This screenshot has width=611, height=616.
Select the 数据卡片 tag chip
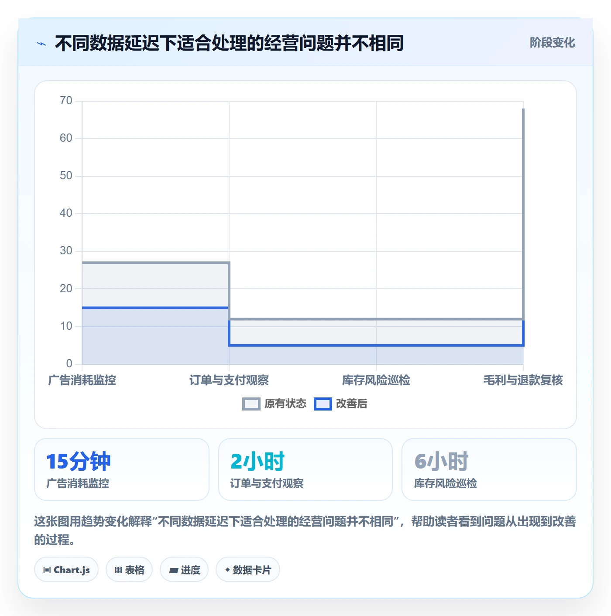pos(248,569)
